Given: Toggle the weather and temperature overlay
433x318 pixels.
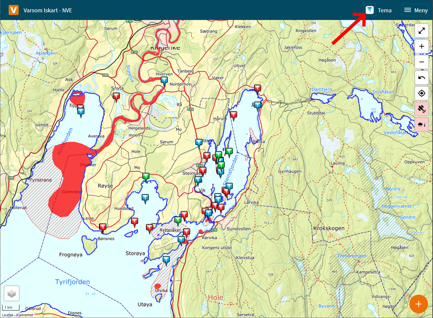Looking at the screenshot, I should coord(422,125).
